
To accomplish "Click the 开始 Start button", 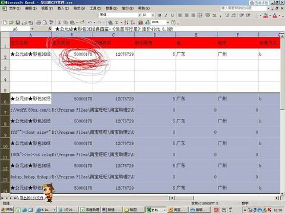I will pos(7,210).
